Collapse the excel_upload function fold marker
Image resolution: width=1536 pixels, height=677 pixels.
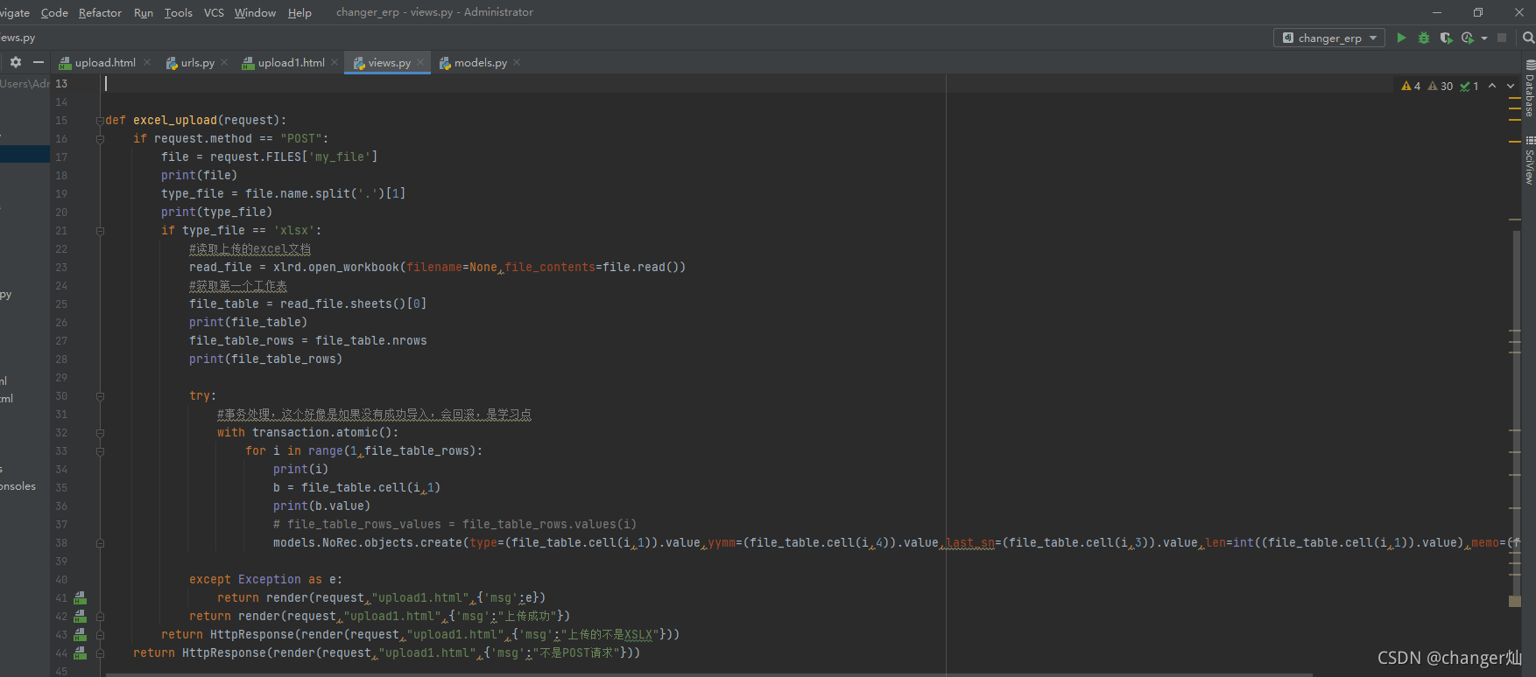tap(100, 121)
